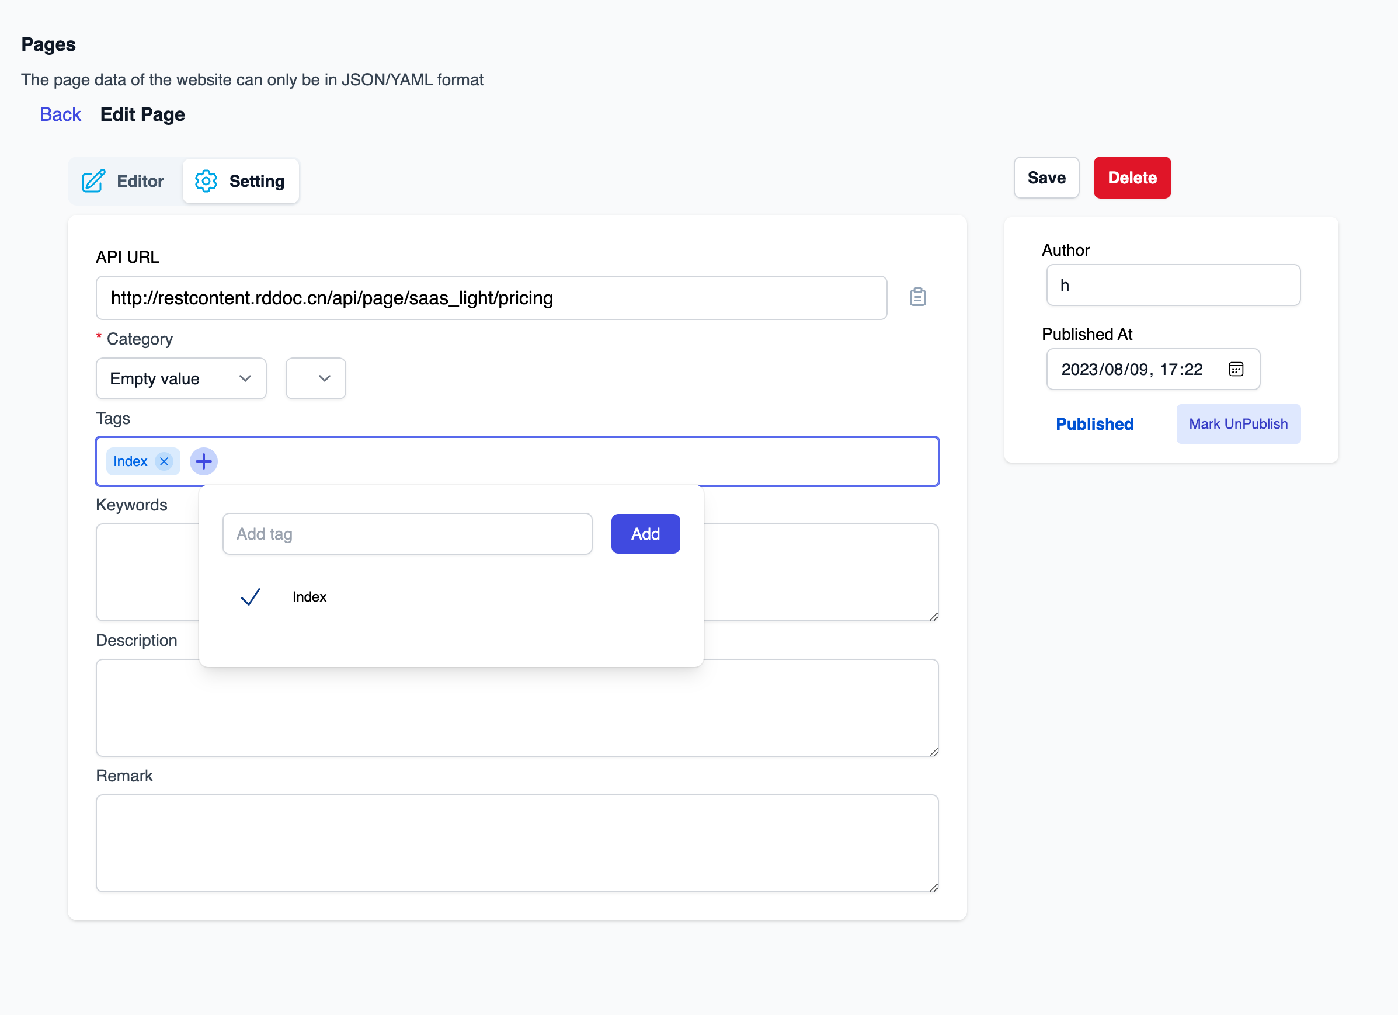The width and height of the screenshot is (1398, 1015).
Task: Expand the second category dropdown
Action: pos(315,378)
